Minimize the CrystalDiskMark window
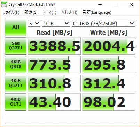This screenshot has height=127, width=140. click(100, 4)
